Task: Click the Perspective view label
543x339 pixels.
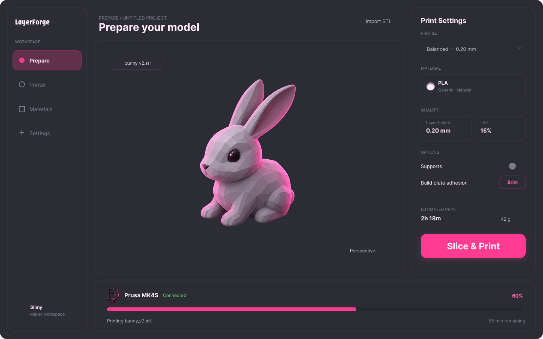Action: (x=362, y=251)
